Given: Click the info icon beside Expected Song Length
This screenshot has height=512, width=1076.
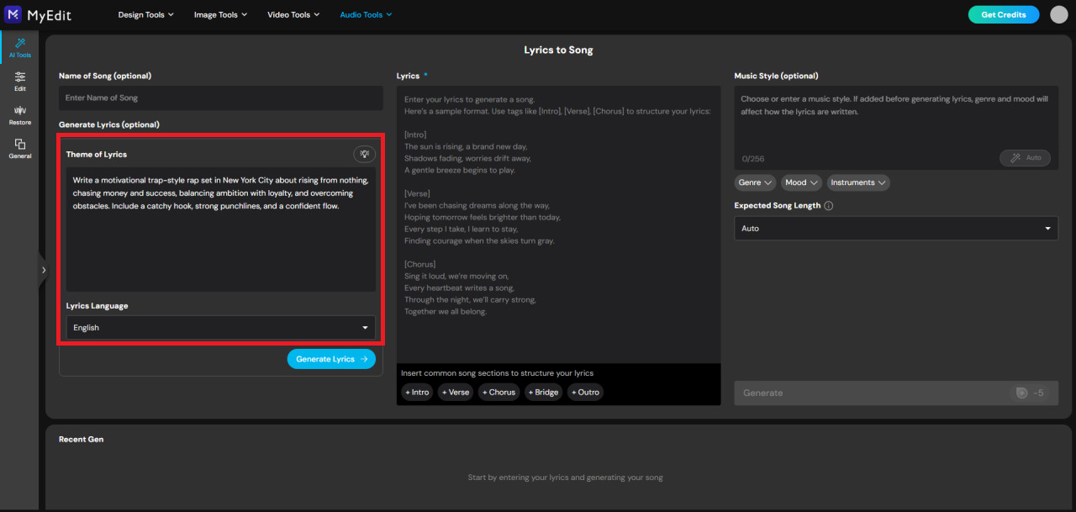Looking at the screenshot, I should [829, 205].
